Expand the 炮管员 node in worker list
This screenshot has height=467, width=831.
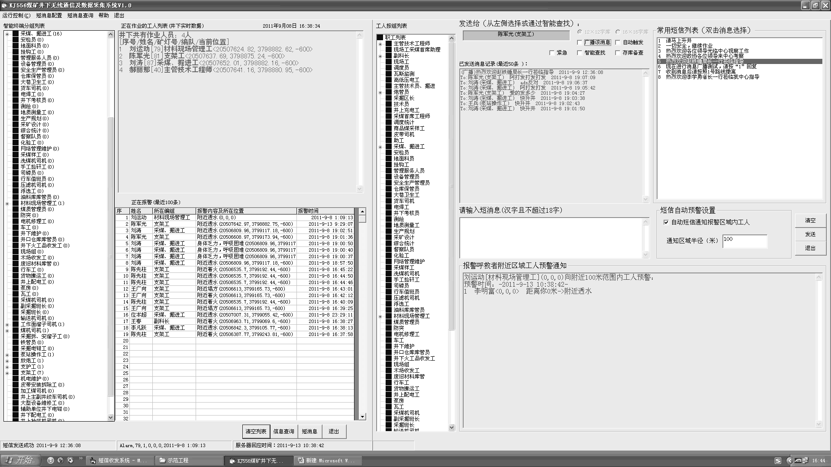380,93
